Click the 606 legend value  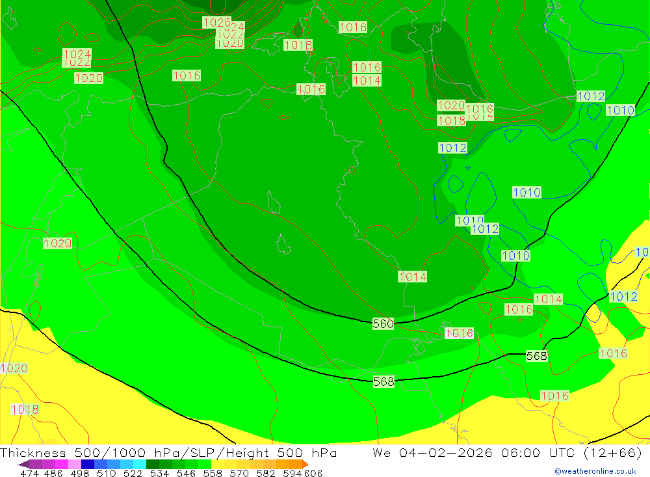click(313, 473)
